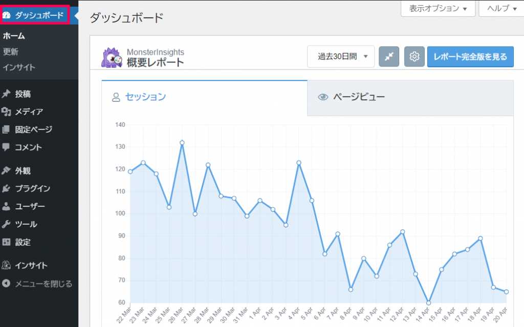Click the 4 Apr data point
This screenshot has height=327, width=524.
299,163
